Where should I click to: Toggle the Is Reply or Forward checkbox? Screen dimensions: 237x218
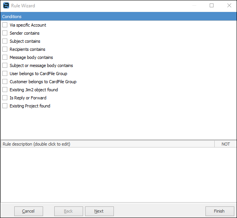coord(5,98)
